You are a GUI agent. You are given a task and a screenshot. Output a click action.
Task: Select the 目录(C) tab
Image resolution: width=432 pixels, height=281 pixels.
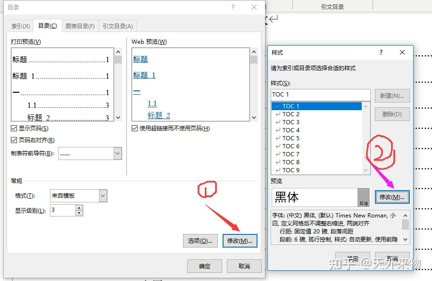click(47, 26)
